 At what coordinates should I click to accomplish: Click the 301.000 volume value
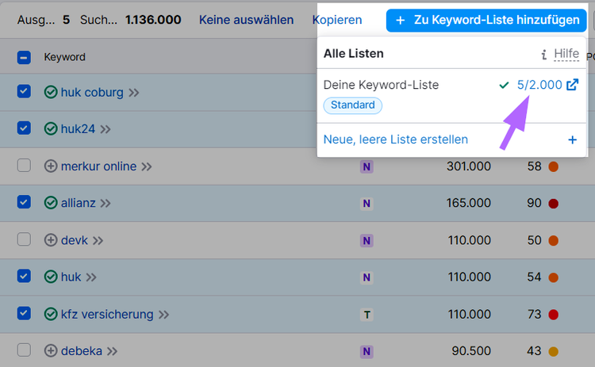point(469,166)
